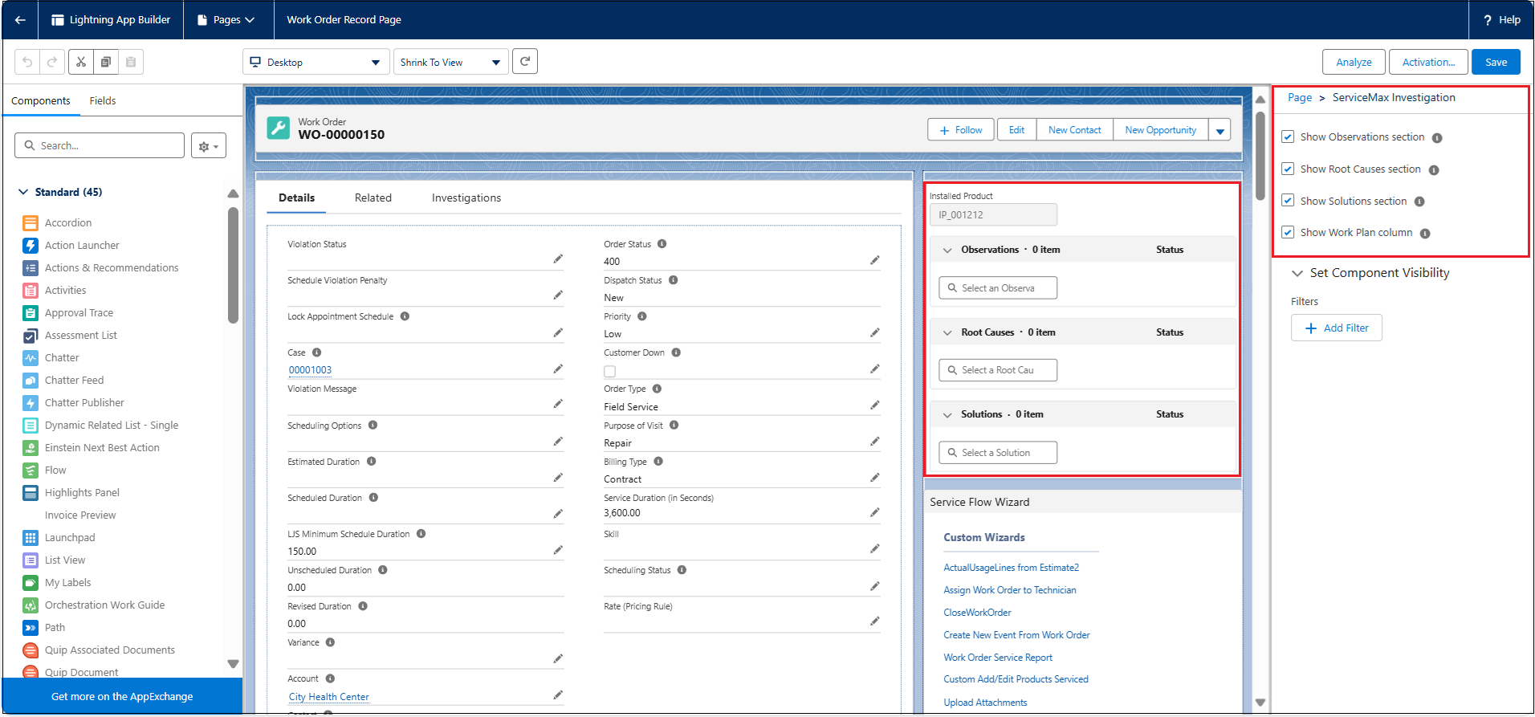Click the Add Filter button

[1337, 328]
